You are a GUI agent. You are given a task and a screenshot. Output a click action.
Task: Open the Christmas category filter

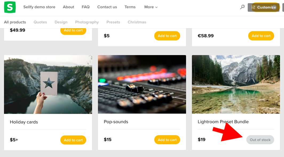pyautogui.click(x=137, y=22)
